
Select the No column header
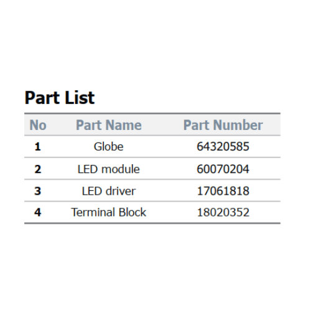click(x=38, y=125)
